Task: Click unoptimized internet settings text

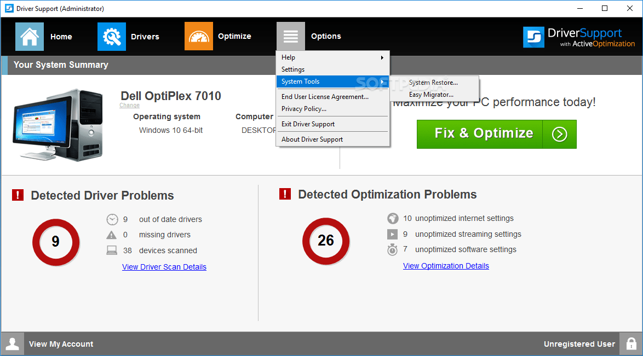Action: coord(464,218)
